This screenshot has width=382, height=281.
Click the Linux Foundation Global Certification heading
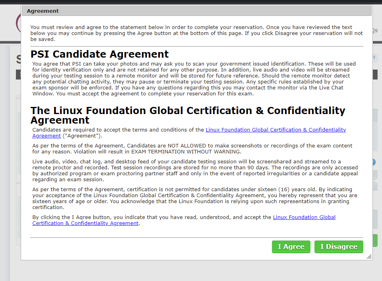(x=188, y=115)
